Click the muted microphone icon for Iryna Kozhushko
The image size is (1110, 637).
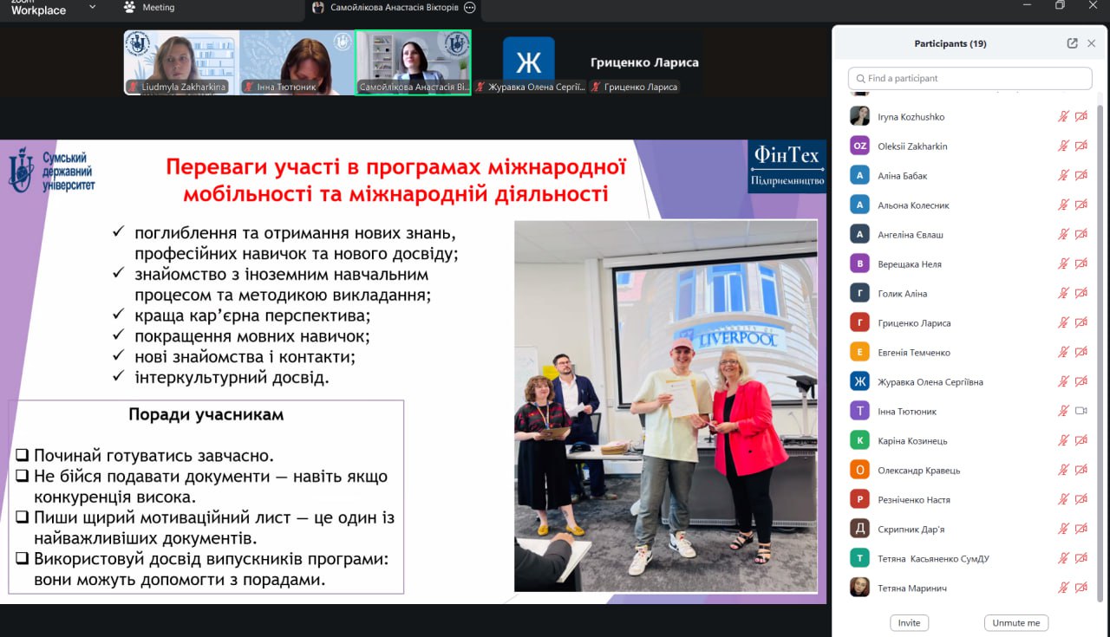[x=1063, y=117]
